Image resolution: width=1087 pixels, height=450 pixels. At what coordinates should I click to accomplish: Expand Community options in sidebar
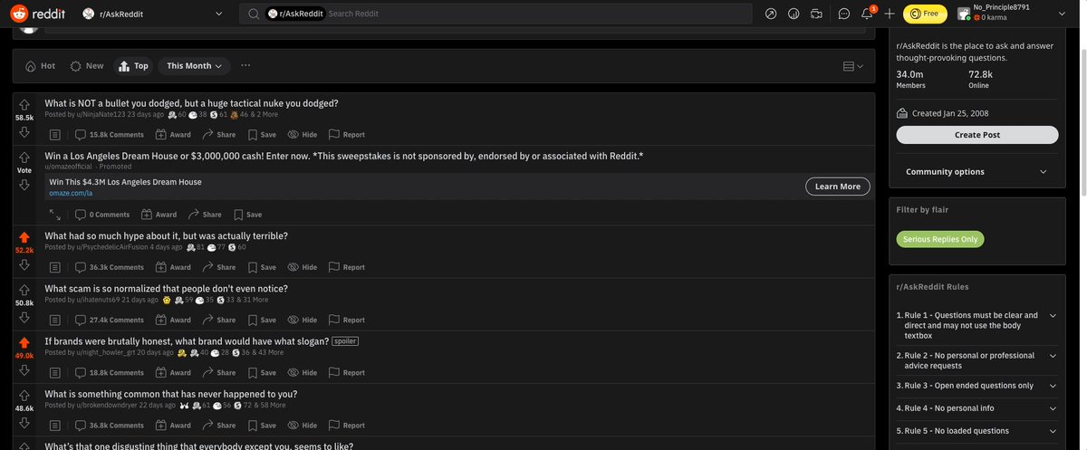(x=977, y=171)
